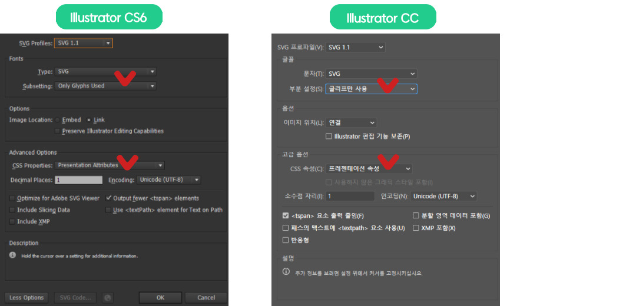Click the Cancel button
Viewport: 636px width, 306px height.
(206, 298)
